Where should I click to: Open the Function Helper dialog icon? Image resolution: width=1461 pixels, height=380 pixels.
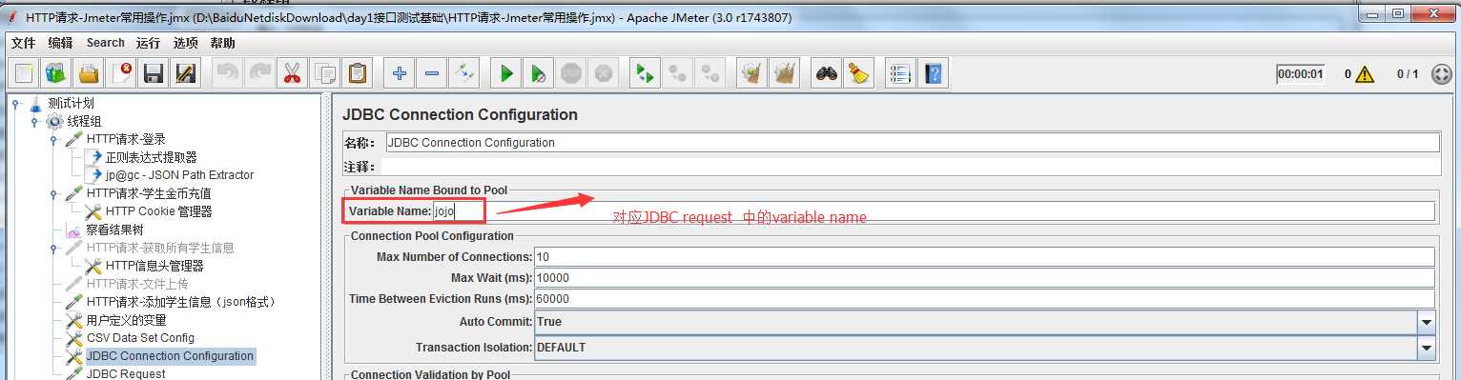(901, 73)
